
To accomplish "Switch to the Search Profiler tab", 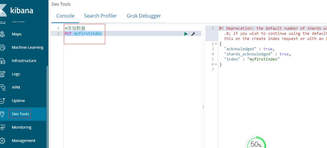I will 101,16.
